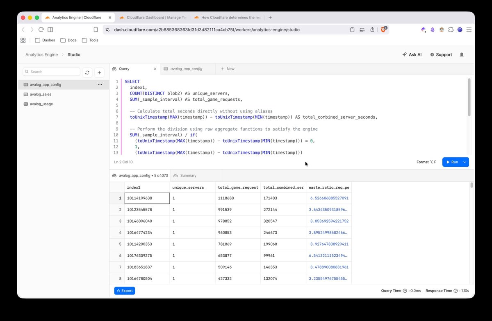Click the total_game_request column header
Viewport: 492px width, 321px height.
click(x=238, y=187)
